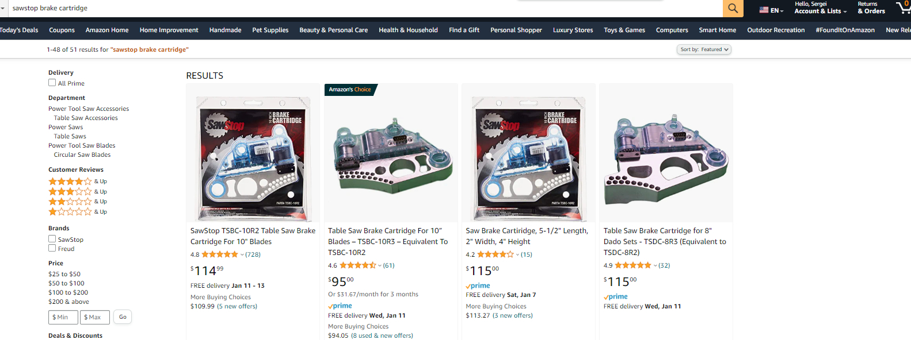Check the Freud brand filter
The width and height of the screenshot is (911, 340).
[52, 248]
